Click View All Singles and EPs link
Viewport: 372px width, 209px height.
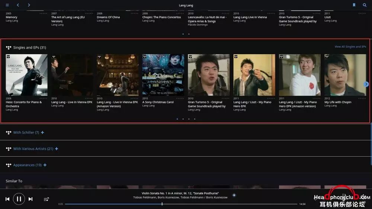350,47
